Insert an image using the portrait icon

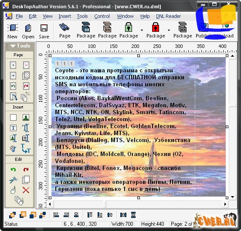pyautogui.click(x=26, y=118)
